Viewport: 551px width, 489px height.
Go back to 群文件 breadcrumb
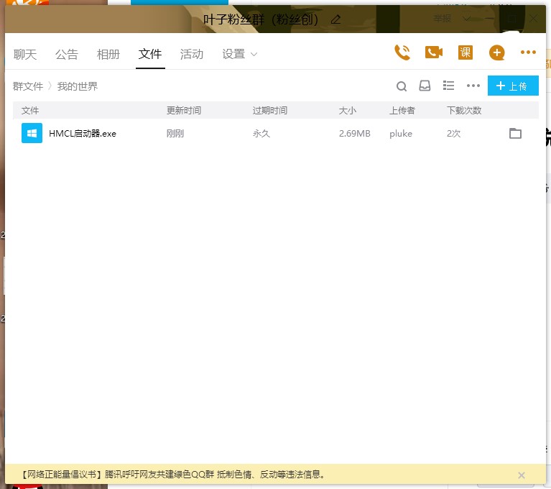click(28, 86)
